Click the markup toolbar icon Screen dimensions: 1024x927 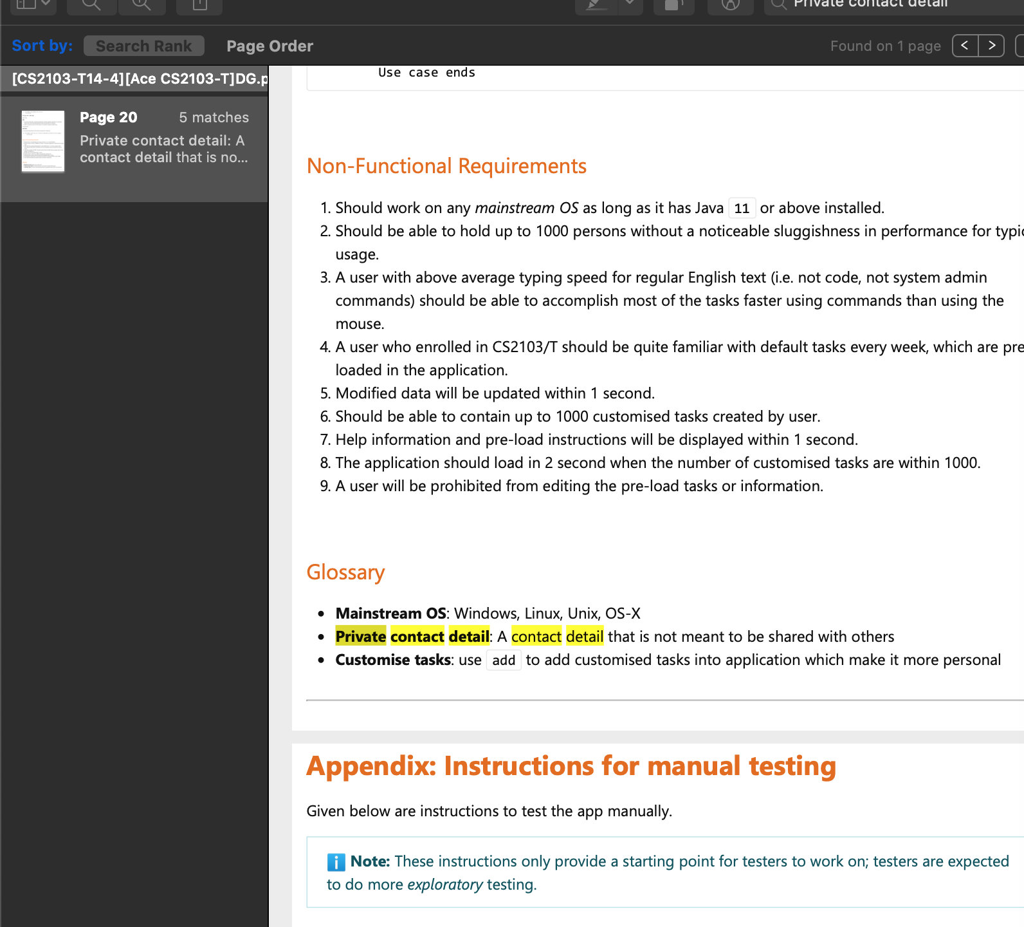coord(730,5)
